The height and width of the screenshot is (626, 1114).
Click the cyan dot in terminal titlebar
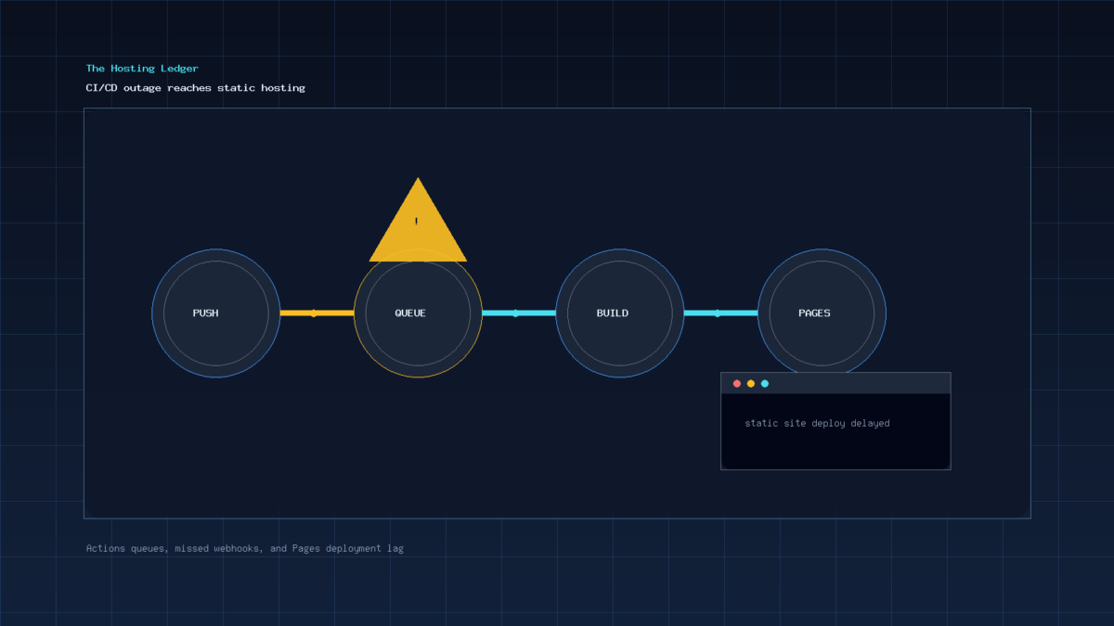(765, 383)
